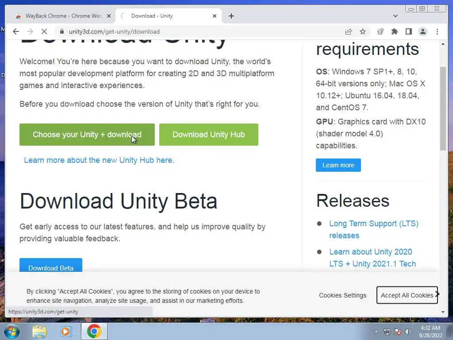Close the Download - Unity tab
Image resolution: width=453 pixels, height=340 pixels.
coord(215,16)
